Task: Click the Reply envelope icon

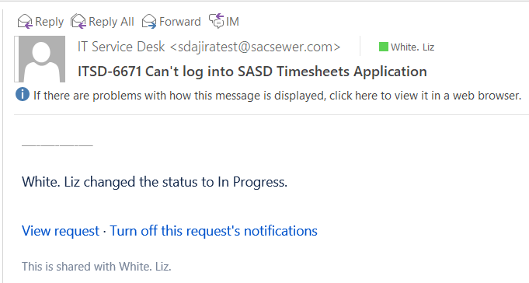Action: pyautogui.click(x=25, y=22)
